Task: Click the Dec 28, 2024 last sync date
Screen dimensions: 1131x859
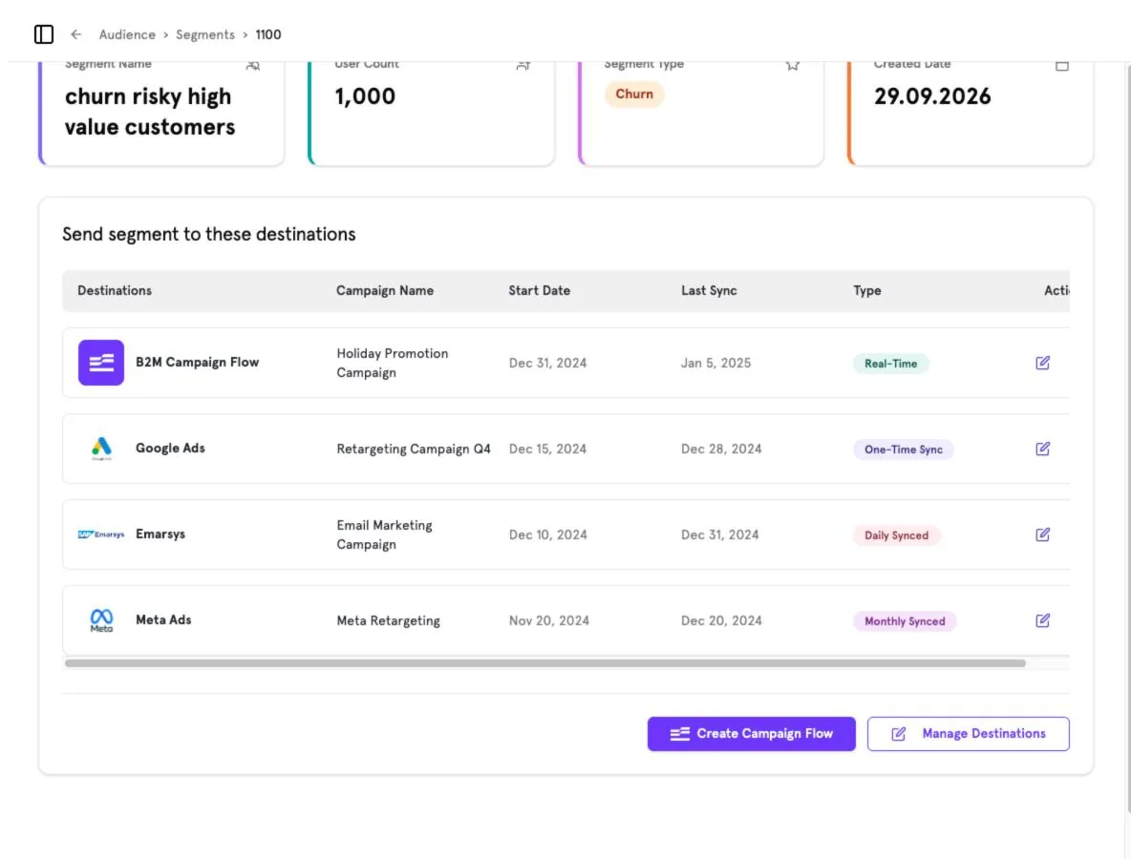Action: [x=721, y=449]
